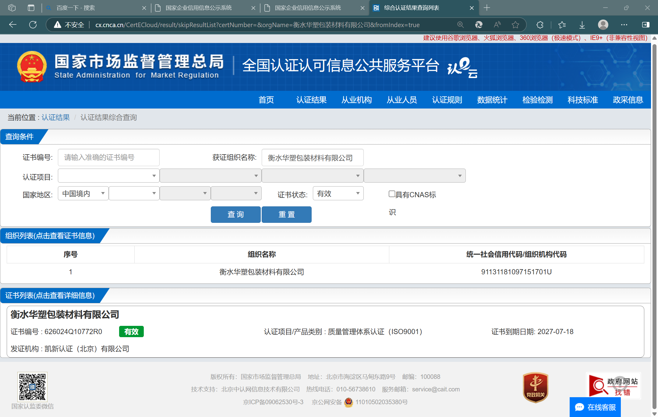The width and height of the screenshot is (658, 417).
Task: Expand the second 认证项目 dropdown
Action: click(x=210, y=176)
